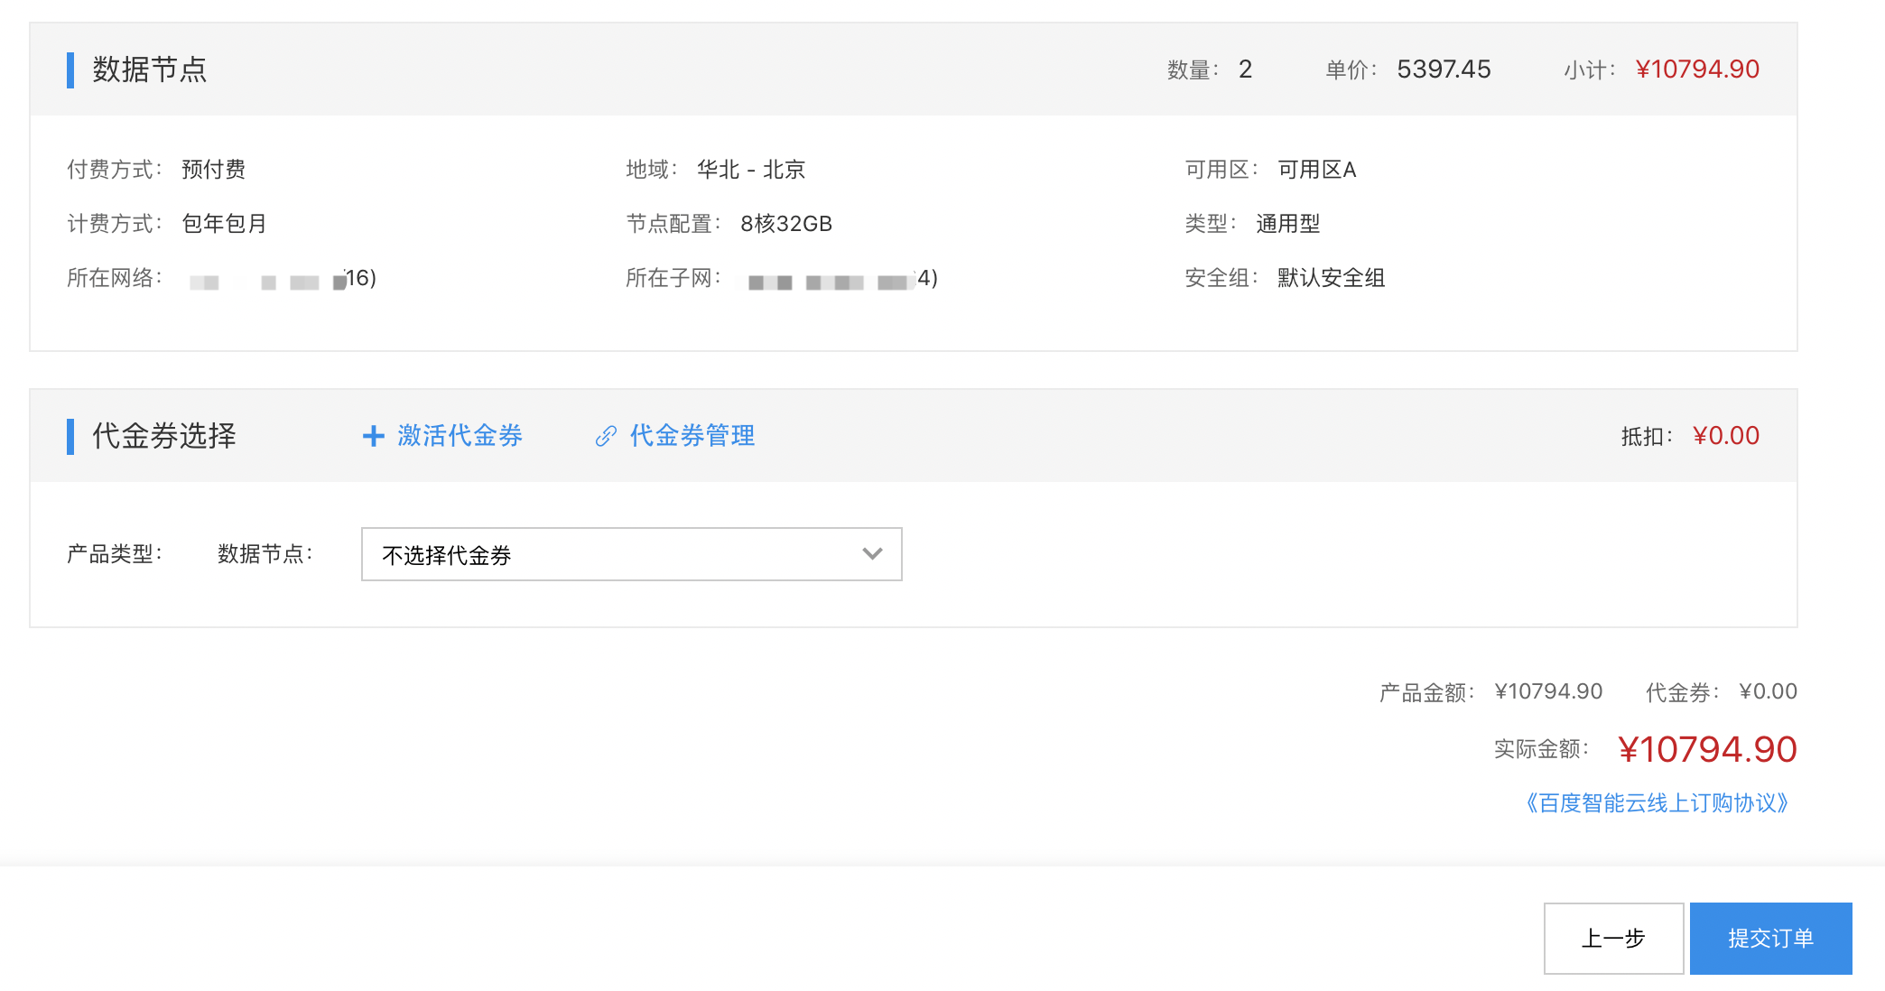Click the 通用型 type value
The width and height of the screenshot is (1885, 991).
pos(1288,224)
